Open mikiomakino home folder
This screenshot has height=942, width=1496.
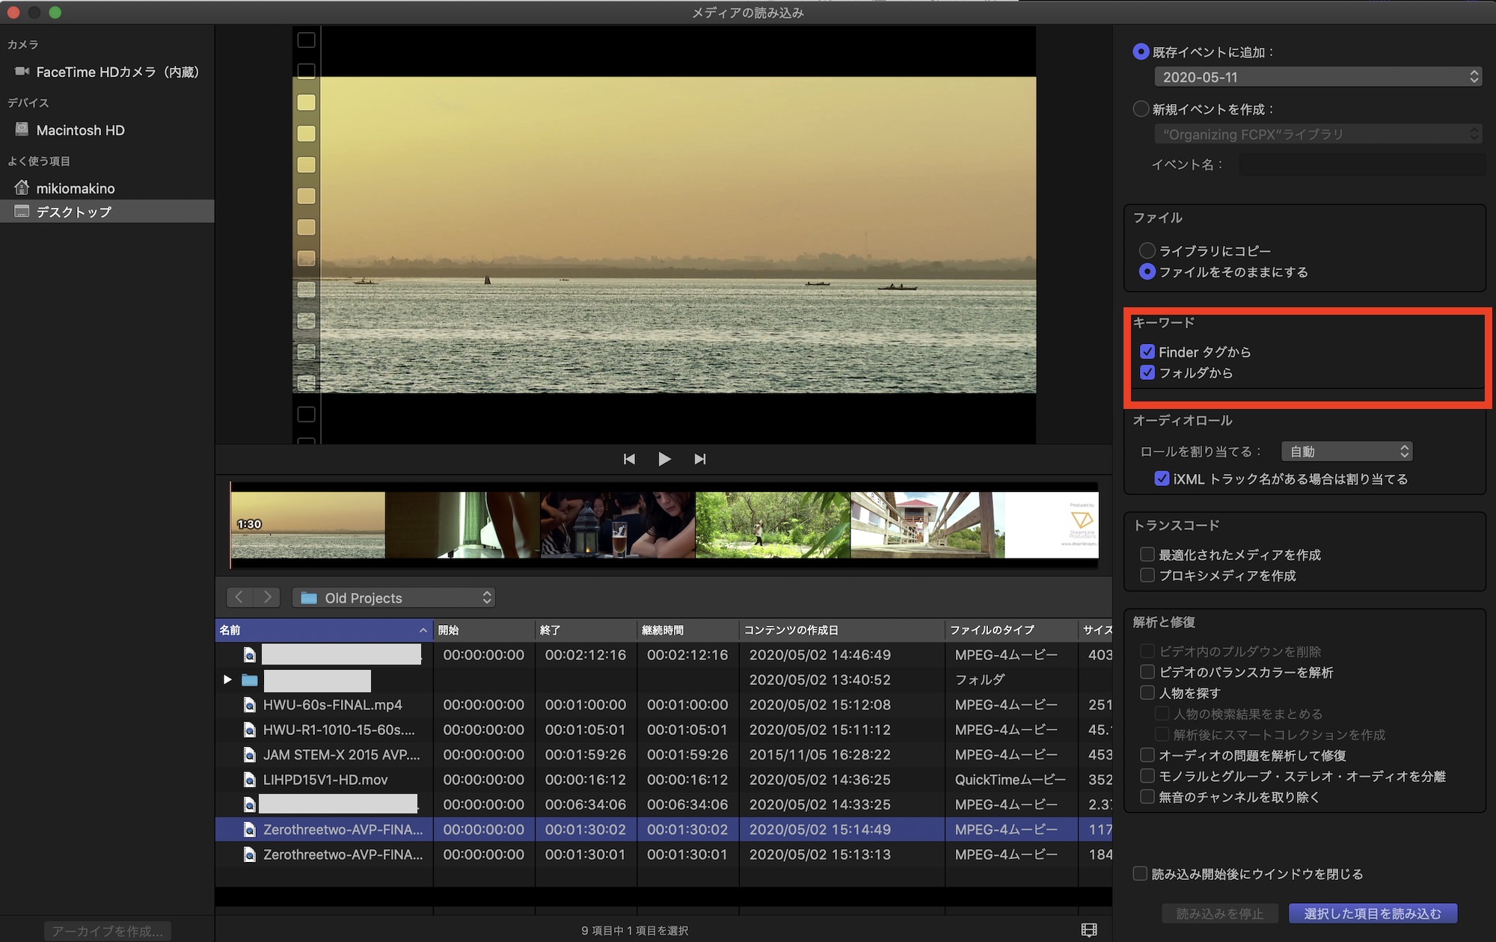[x=75, y=188]
